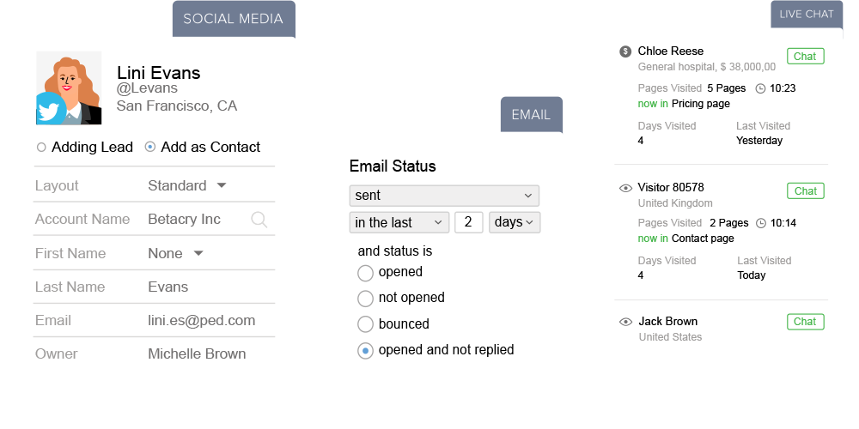Click Lini Evans profile picture
The image size is (859, 429).
pyautogui.click(x=69, y=88)
